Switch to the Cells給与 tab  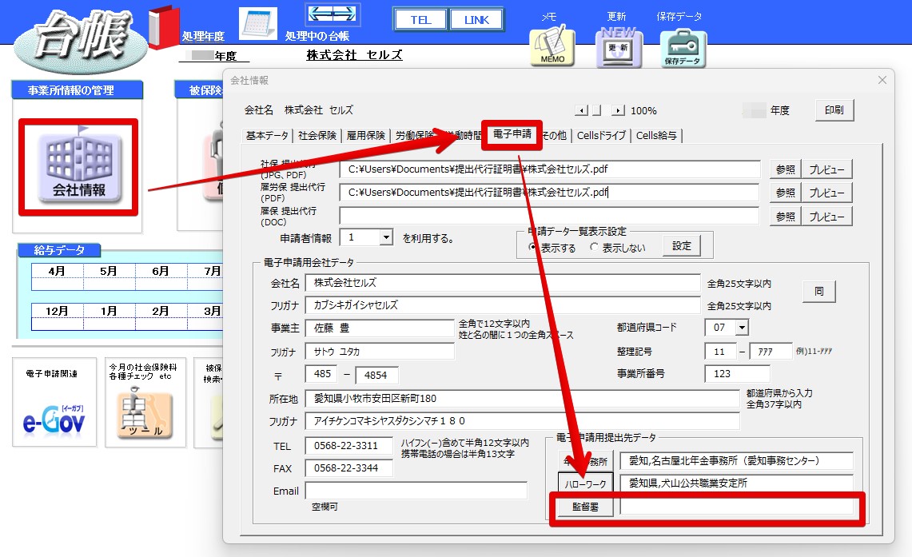point(656,136)
